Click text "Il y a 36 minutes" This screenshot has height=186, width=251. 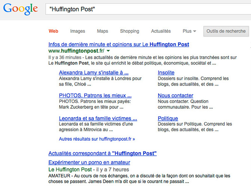(65, 58)
